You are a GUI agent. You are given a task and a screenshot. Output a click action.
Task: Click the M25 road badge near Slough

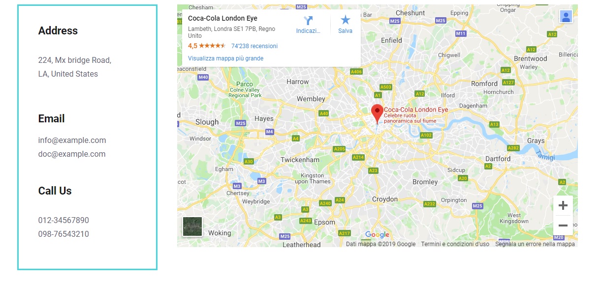coord(240,123)
